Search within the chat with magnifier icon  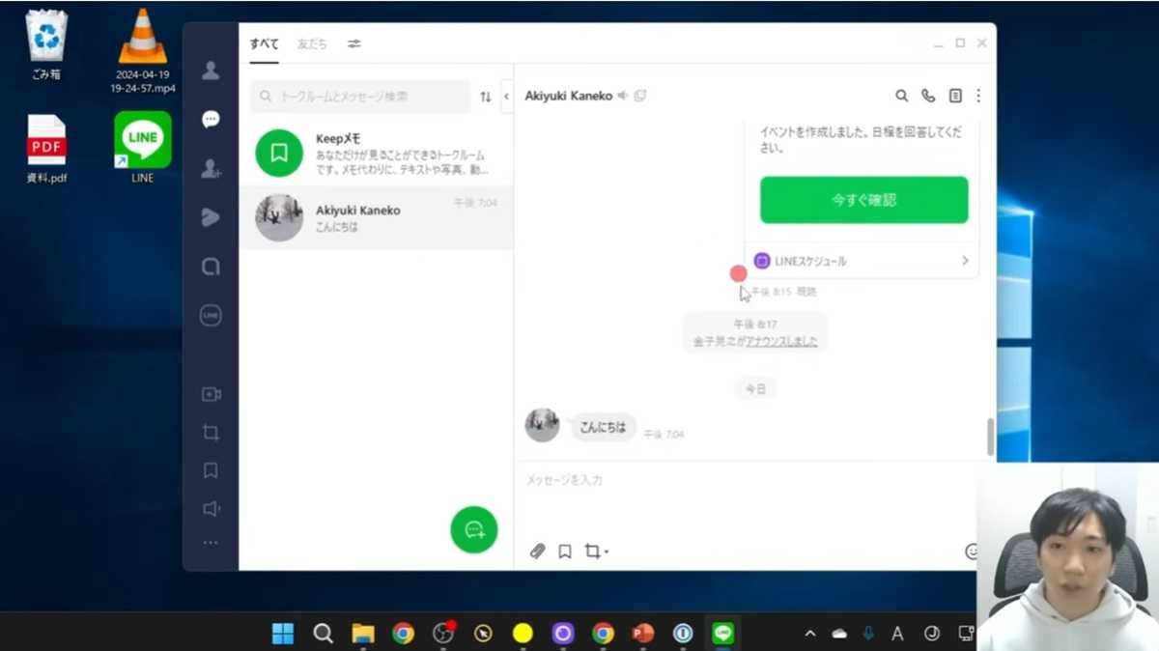[x=902, y=96]
